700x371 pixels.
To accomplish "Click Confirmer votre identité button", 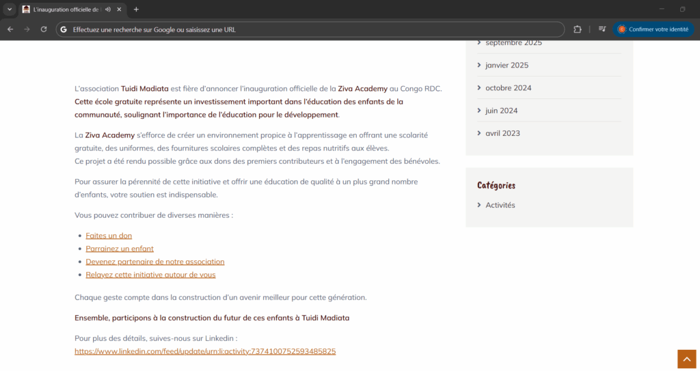I will 653,29.
